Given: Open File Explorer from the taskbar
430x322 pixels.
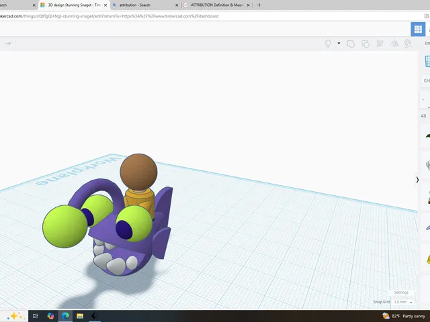Looking at the screenshot, I should coord(80,316).
